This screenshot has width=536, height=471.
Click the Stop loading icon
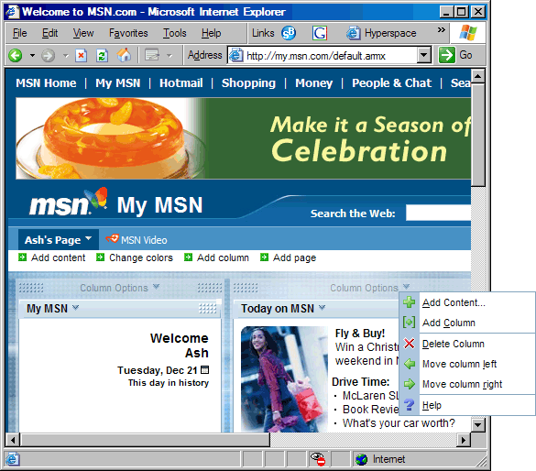(x=81, y=55)
